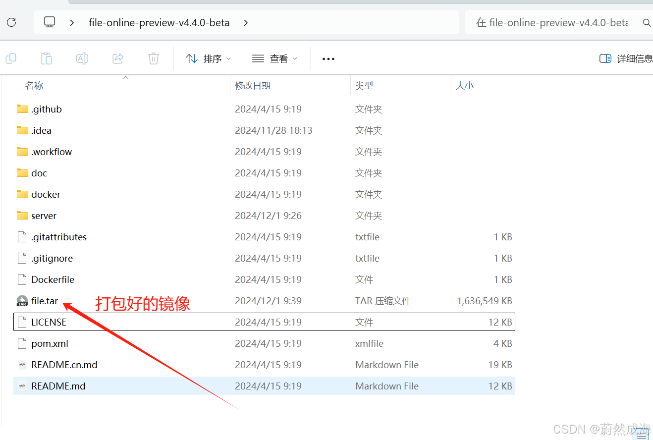Open the three-dot more options menu
This screenshot has height=440, width=653.
coord(328,58)
